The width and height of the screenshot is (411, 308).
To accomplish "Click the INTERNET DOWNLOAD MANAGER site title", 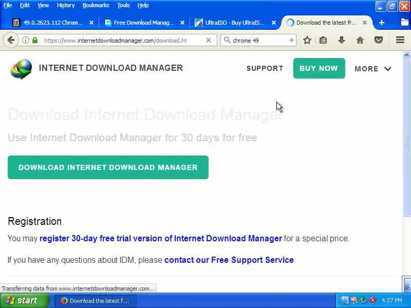I will coord(111,68).
